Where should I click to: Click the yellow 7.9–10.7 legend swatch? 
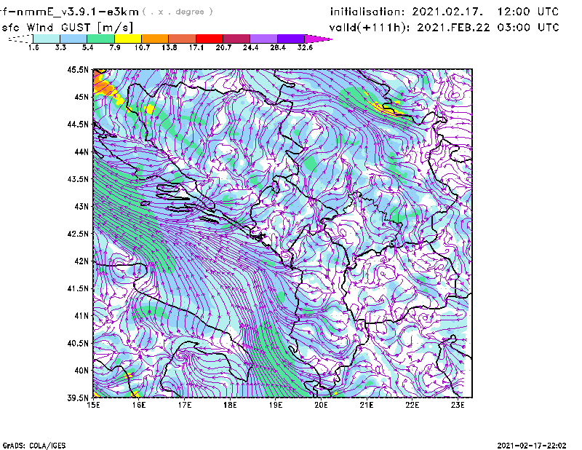click(x=128, y=39)
